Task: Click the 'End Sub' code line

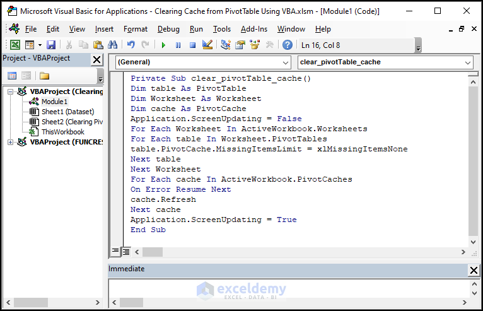Action: (148, 230)
